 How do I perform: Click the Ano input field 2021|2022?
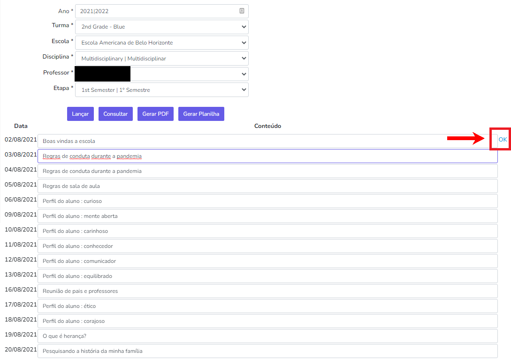pyautogui.click(x=161, y=11)
